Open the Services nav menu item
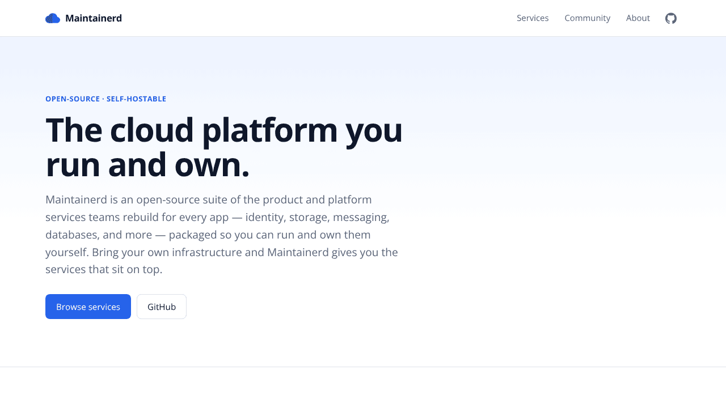This screenshot has width=726, height=408. [533, 18]
